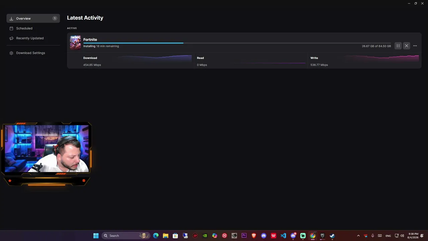
Task: Open the volume control in system tray
Action: [x=402, y=236]
